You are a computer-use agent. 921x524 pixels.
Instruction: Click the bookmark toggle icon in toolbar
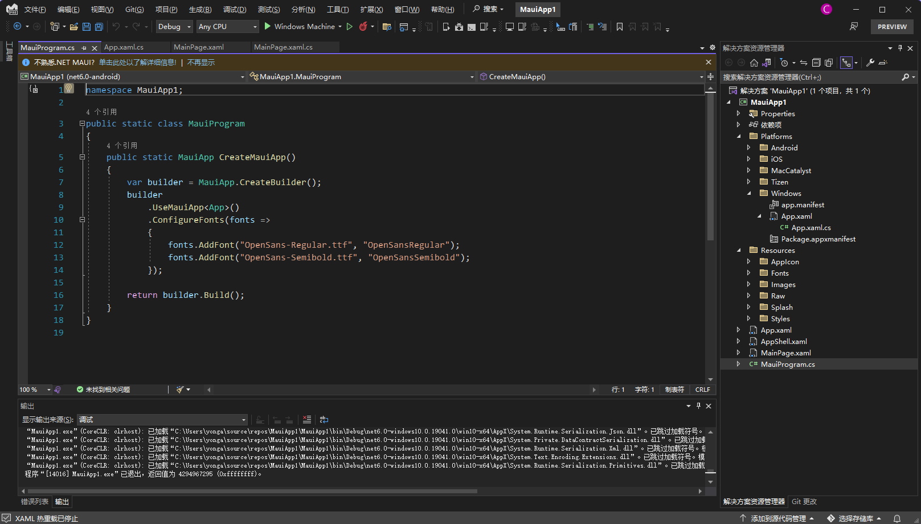tap(620, 27)
